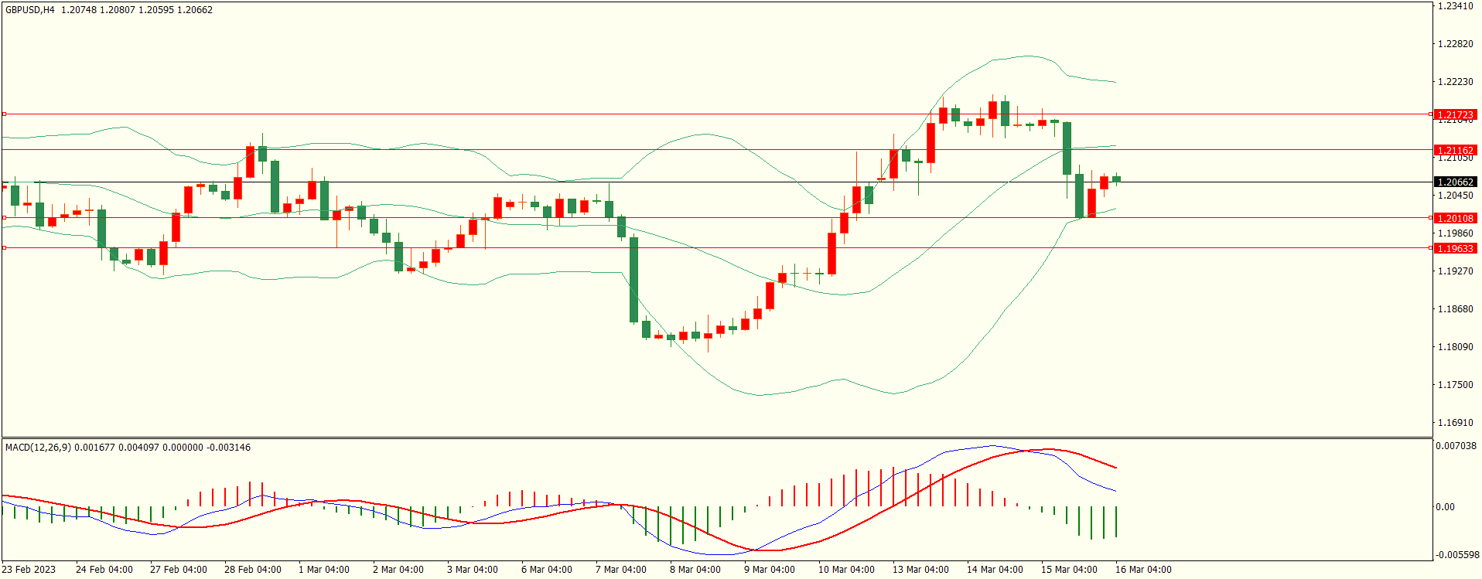Click the 1.19860 price axis value
Image resolution: width=1482 pixels, height=579 pixels.
tap(1455, 233)
